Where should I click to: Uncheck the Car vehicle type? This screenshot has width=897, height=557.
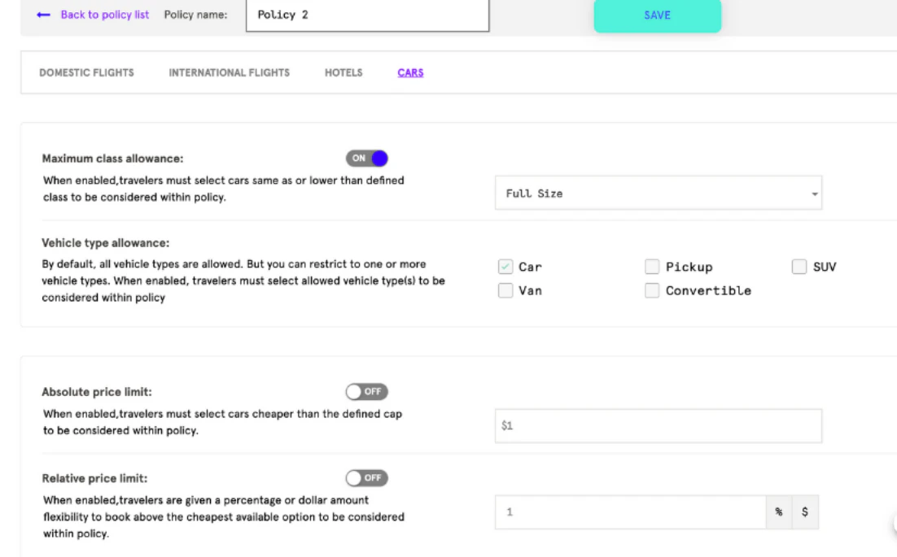pos(505,266)
